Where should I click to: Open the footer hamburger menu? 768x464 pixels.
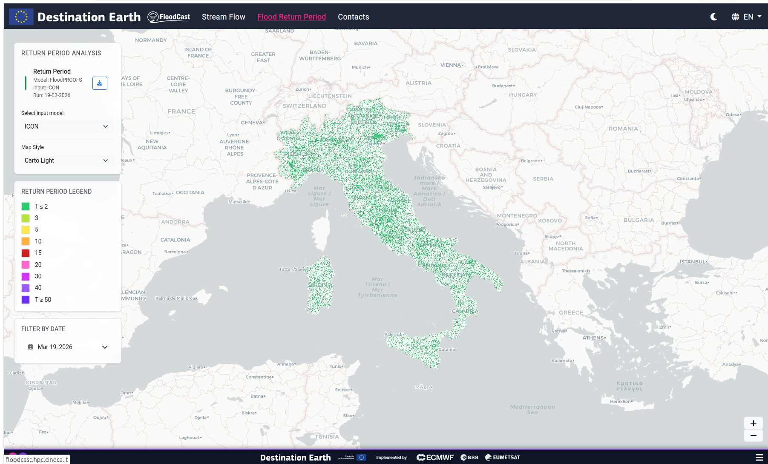pyautogui.click(x=759, y=458)
